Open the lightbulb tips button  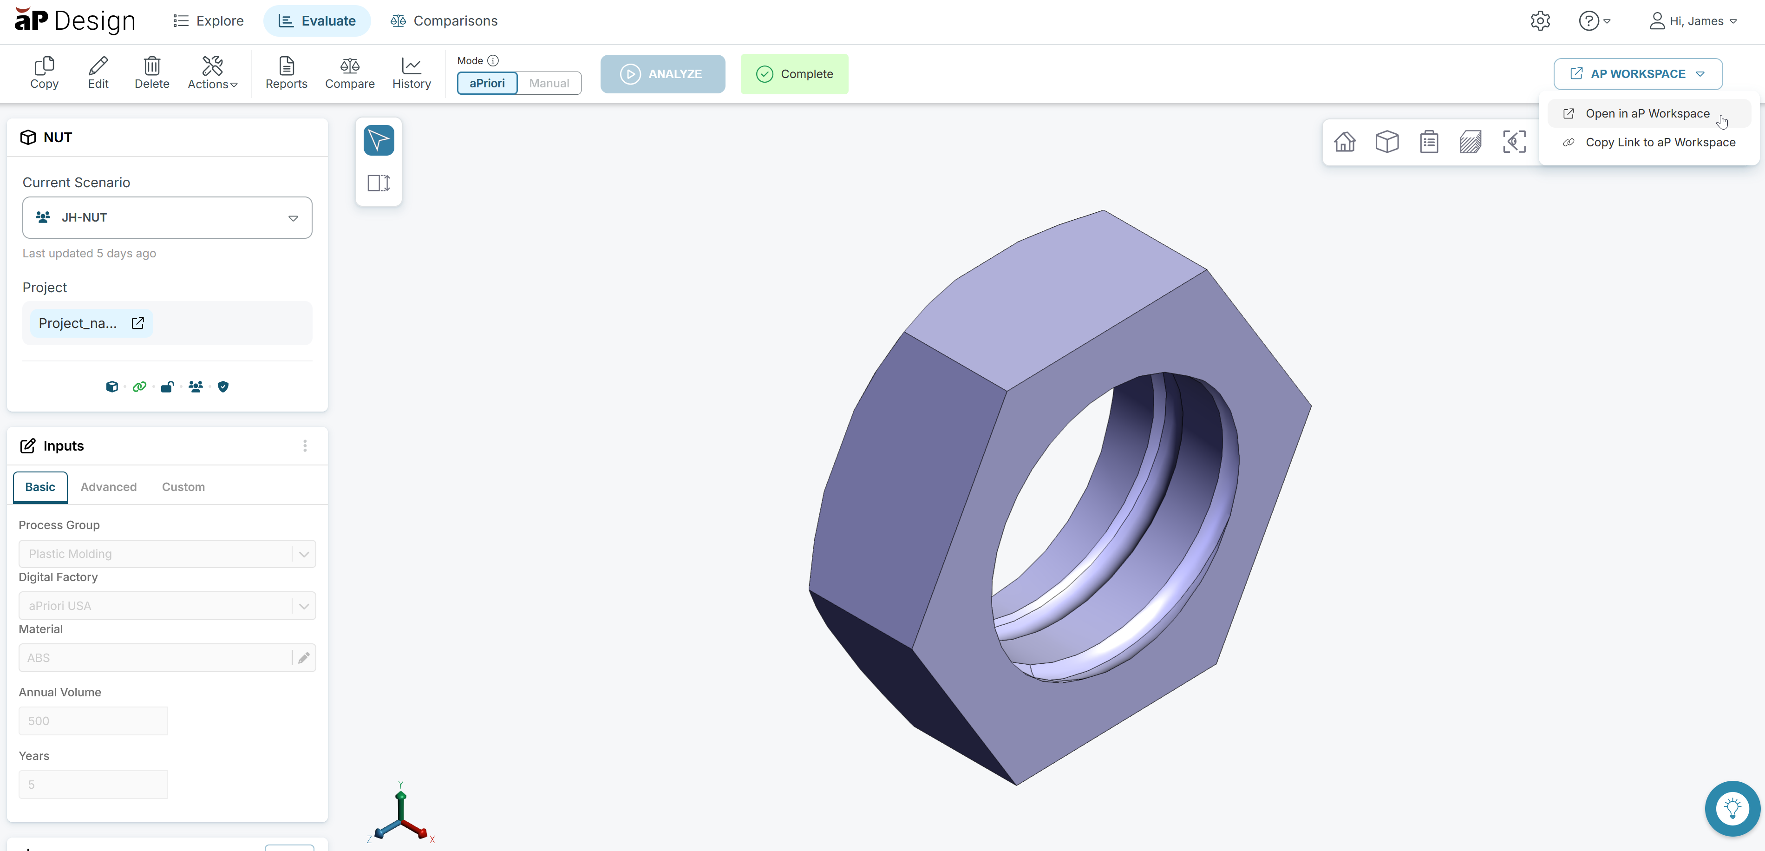1732,809
